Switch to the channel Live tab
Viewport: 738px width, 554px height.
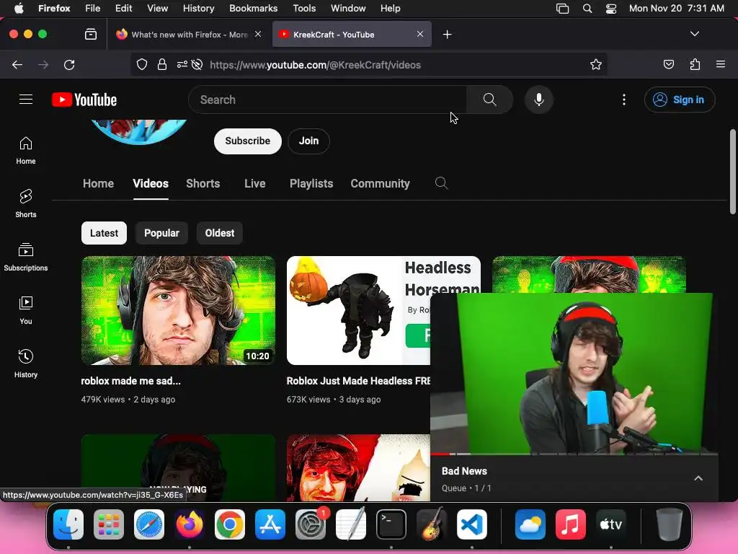coord(255,184)
